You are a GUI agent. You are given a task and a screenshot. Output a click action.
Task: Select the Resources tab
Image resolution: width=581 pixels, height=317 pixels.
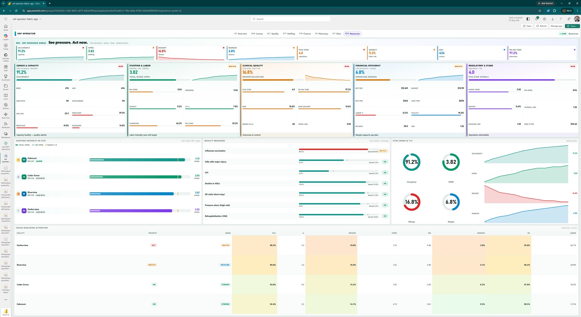353,34
